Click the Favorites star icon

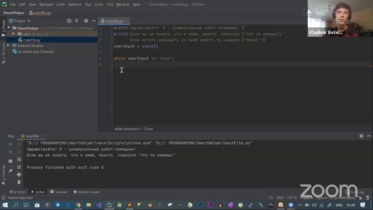pos(3,183)
